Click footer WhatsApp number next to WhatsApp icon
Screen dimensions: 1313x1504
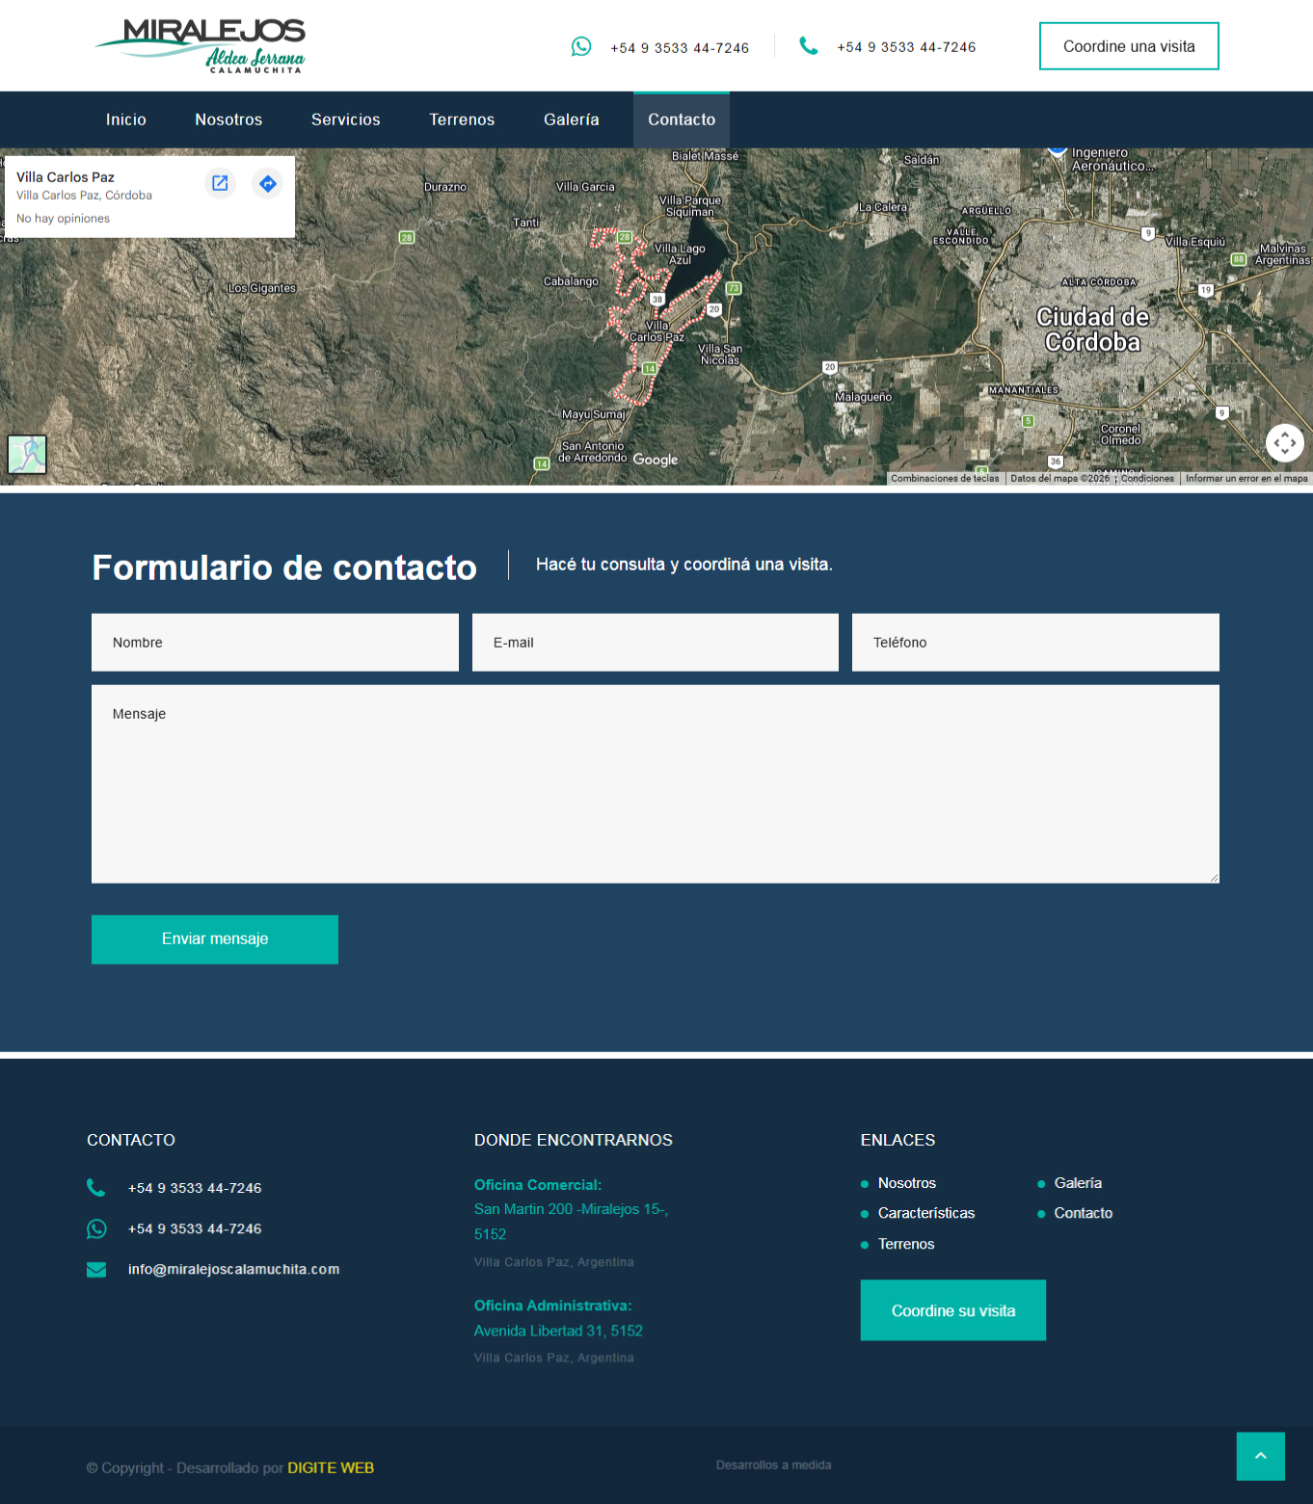195,1229
